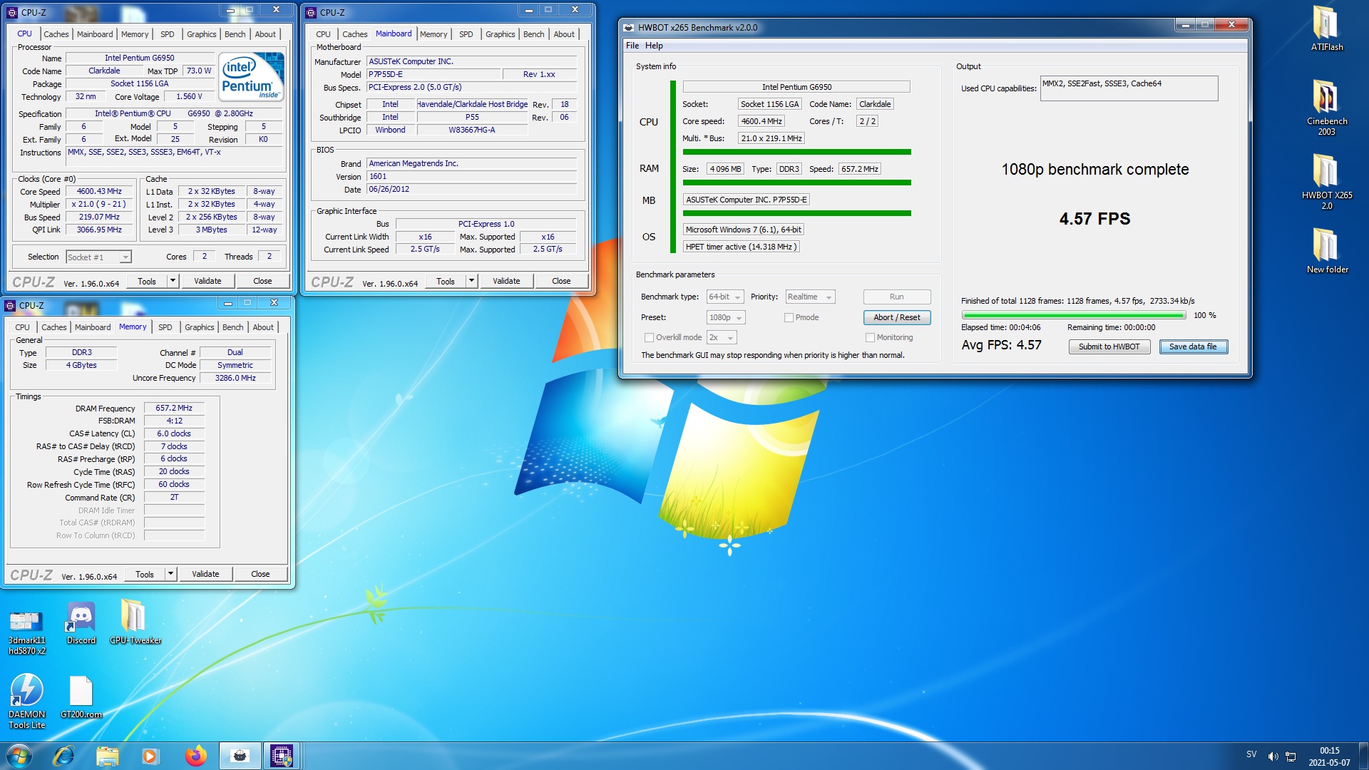Open the GT200.rom file icon
Image resolution: width=1369 pixels, height=770 pixels.
[81, 697]
